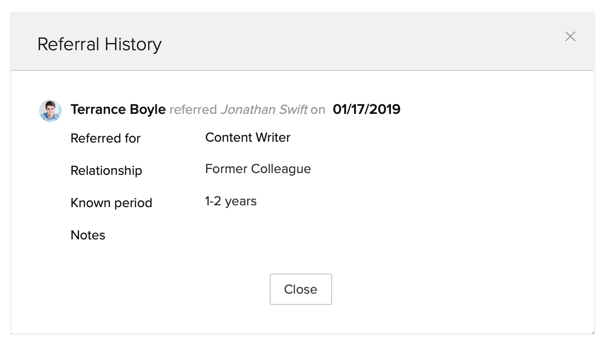Image resolution: width=605 pixels, height=347 pixels.
Task: Click the word "on" before the date
Action: pos(318,110)
